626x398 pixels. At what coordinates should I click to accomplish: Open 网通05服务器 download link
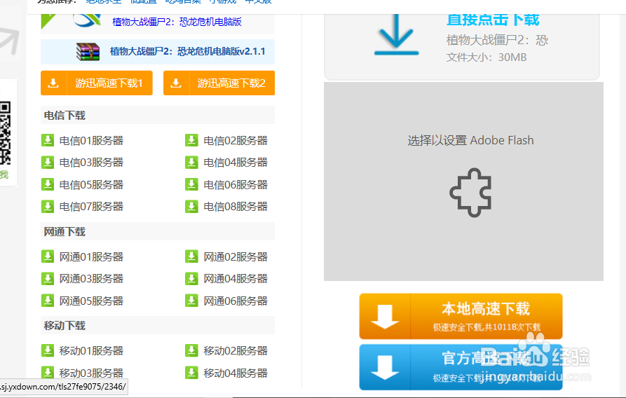[91, 301]
